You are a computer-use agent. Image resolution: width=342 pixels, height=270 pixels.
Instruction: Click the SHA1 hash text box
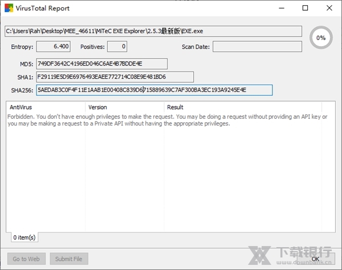[x=114, y=76]
